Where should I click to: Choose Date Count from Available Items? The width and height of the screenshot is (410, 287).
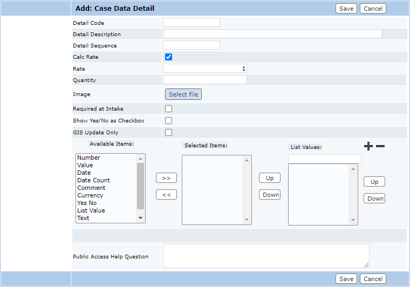click(x=93, y=180)
